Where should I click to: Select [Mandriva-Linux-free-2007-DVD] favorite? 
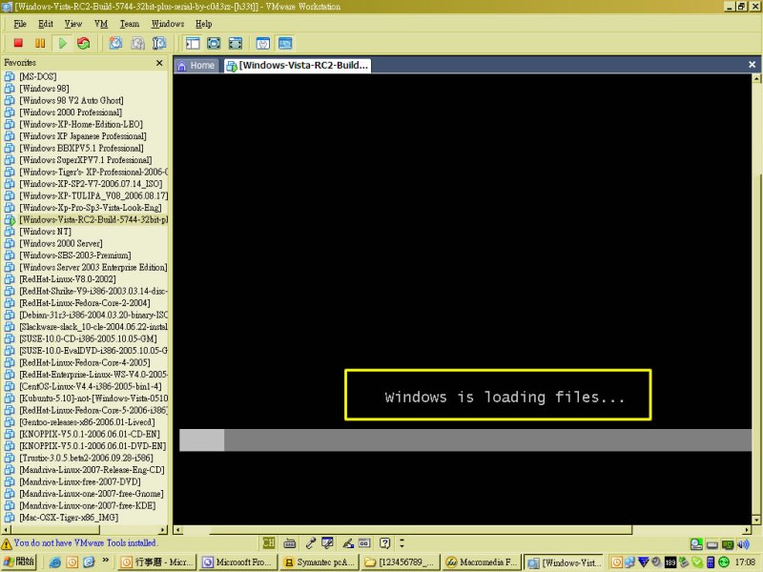click(80, 481)
